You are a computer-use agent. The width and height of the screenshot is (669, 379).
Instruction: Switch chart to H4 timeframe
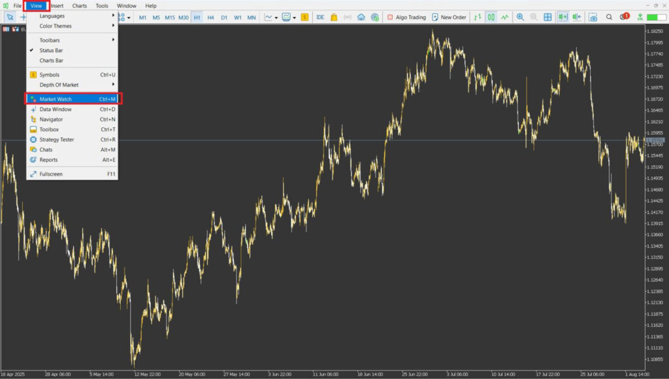click(x=210, y=17)
